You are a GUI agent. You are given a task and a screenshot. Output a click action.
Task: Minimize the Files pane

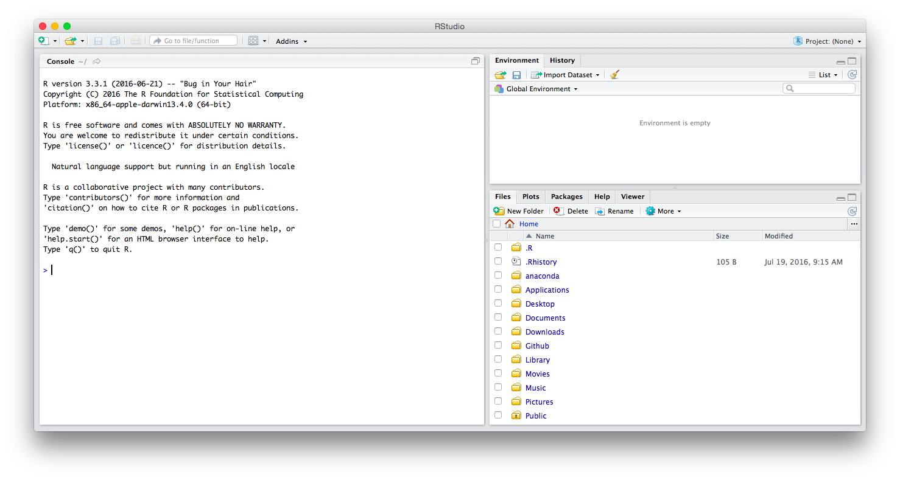pos(840,198)
